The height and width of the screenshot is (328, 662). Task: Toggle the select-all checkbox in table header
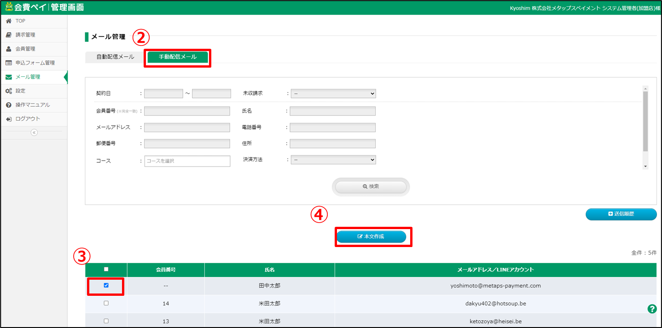[106, 270]
